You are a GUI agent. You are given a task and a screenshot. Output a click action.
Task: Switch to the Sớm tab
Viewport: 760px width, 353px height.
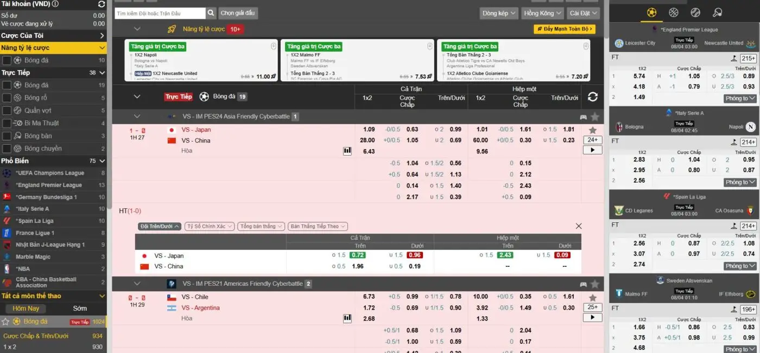[x=80, y=309]
